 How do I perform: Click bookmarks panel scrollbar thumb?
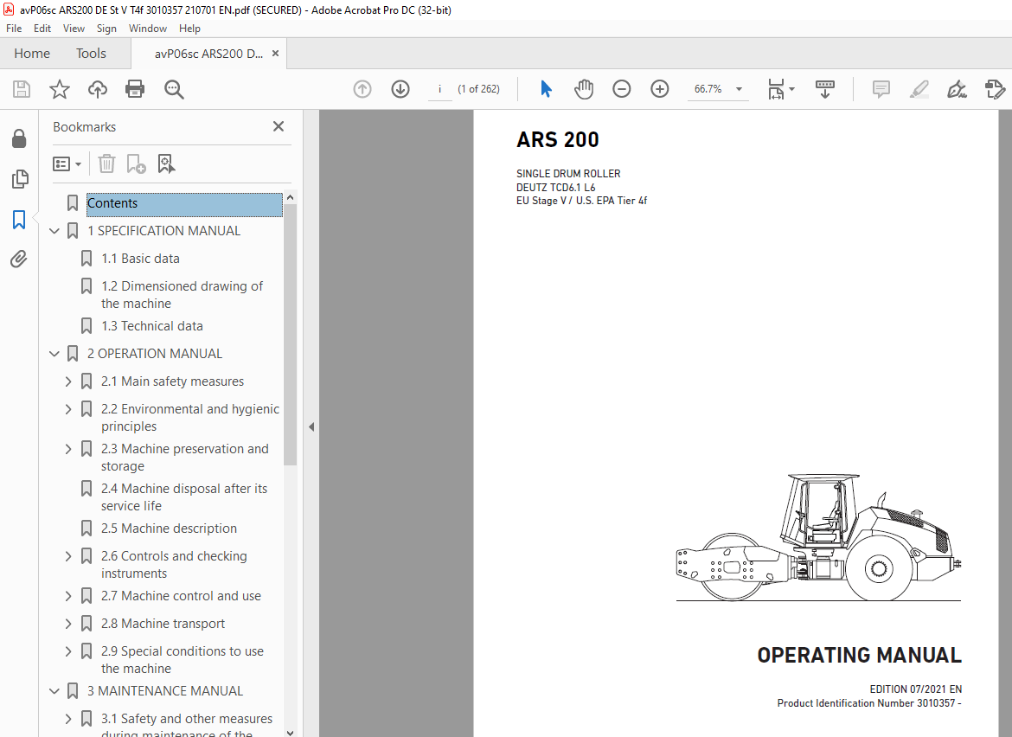[291, 334]
